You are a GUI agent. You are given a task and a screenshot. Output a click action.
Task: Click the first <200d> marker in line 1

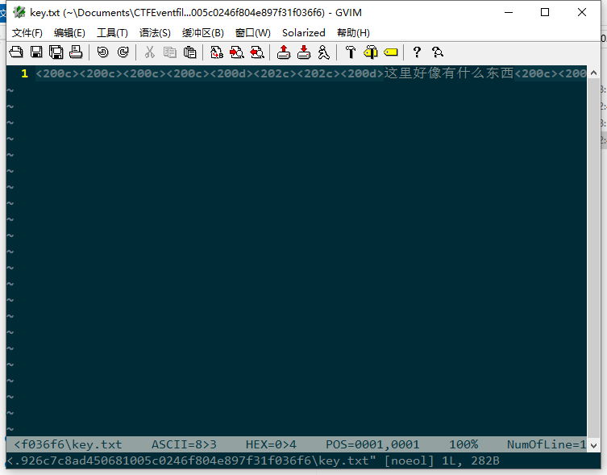[x=231, y=73]
